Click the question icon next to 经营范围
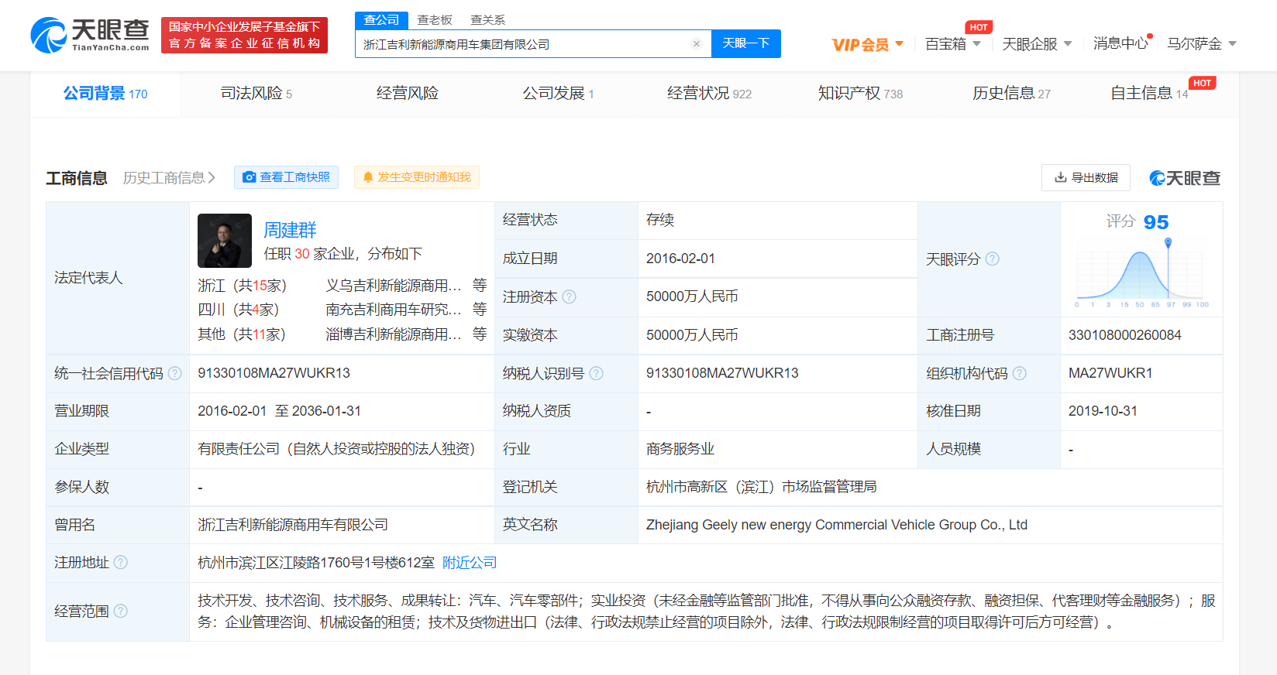The height and width of the screenshot is (675, 1277). pos(121,612)
